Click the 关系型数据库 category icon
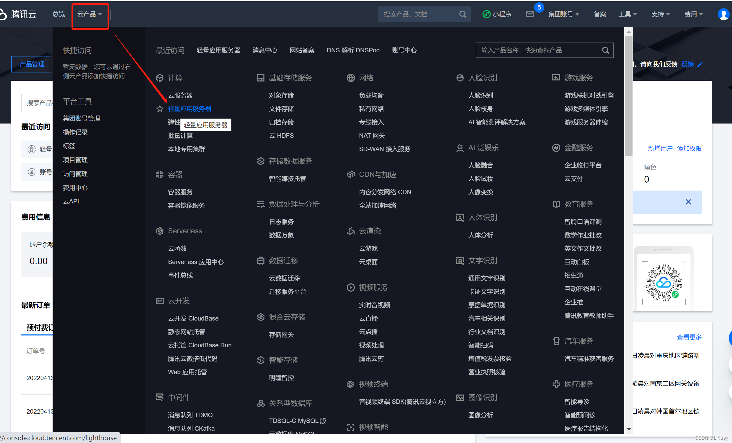Image resolution: width=732 pixels, height=443 pixels. pyautogui.click(x=261, y=403)
